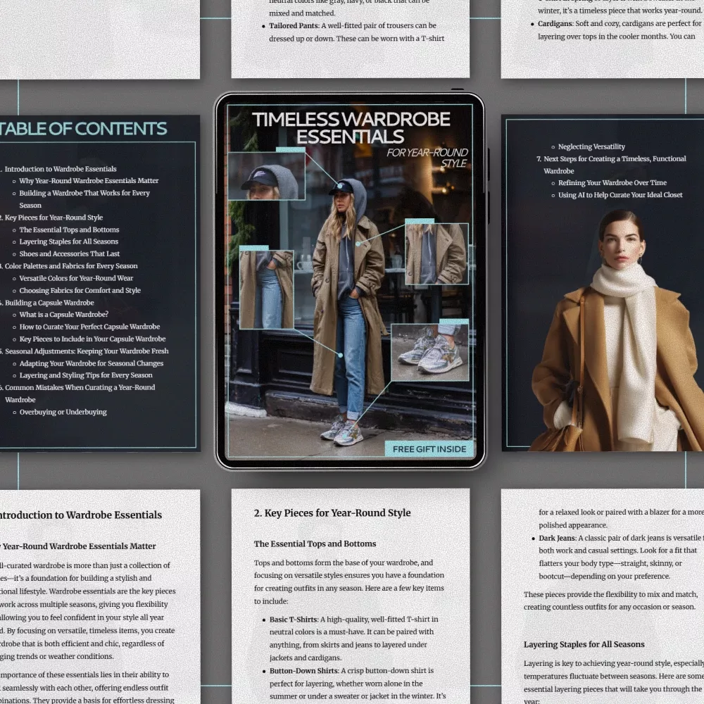This screenshot has height=704, width=704.
Task: Jump to 'Versatile Colors for Year-Round Wear'
Action: [x=76, y=278]
